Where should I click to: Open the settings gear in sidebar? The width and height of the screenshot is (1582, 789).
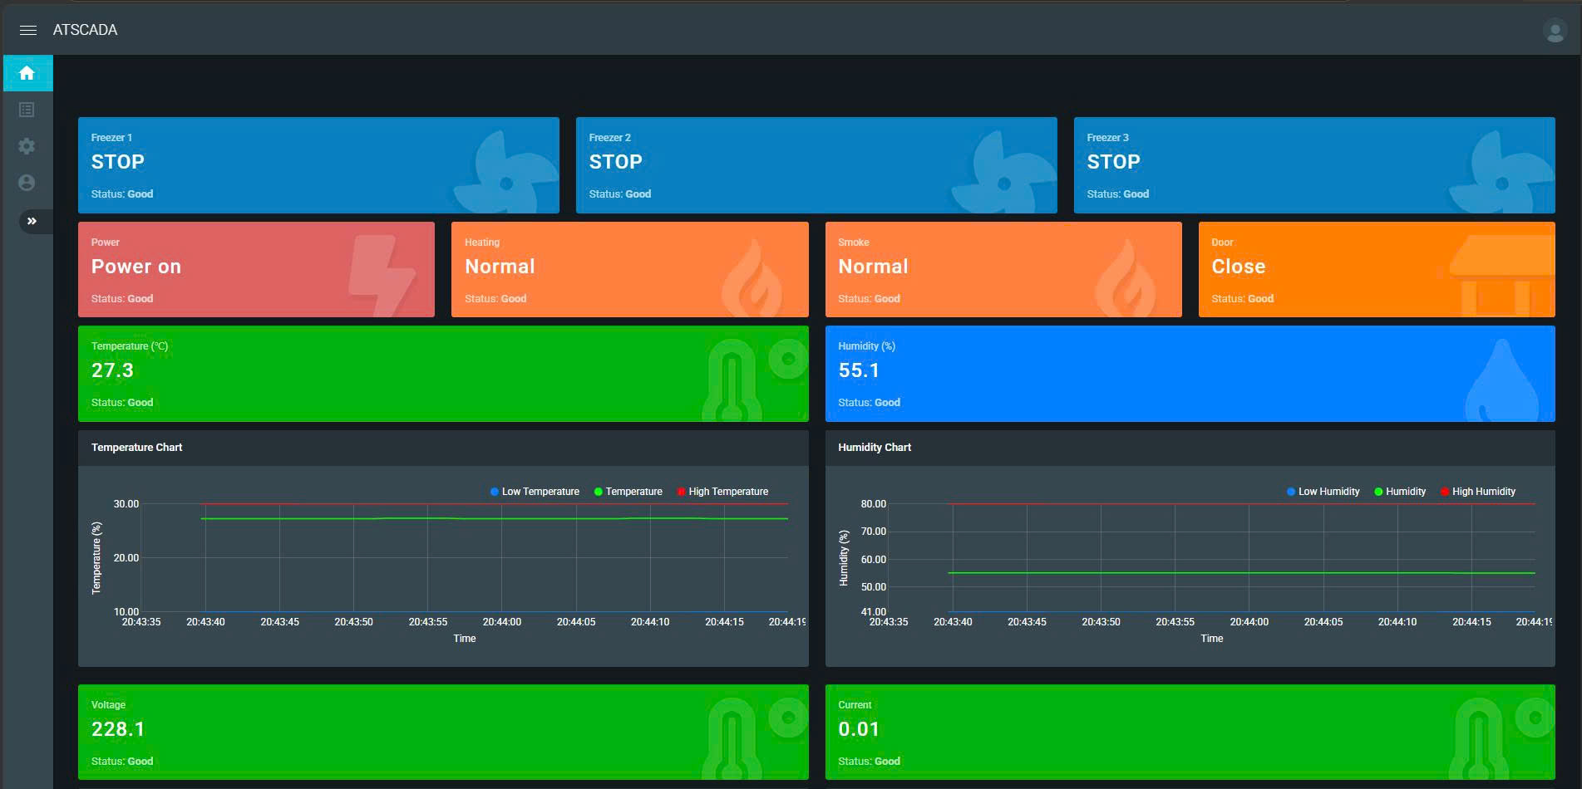click(27, 146)
